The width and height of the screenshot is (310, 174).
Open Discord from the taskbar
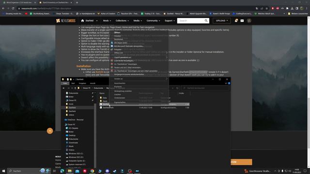pos(107,171)
